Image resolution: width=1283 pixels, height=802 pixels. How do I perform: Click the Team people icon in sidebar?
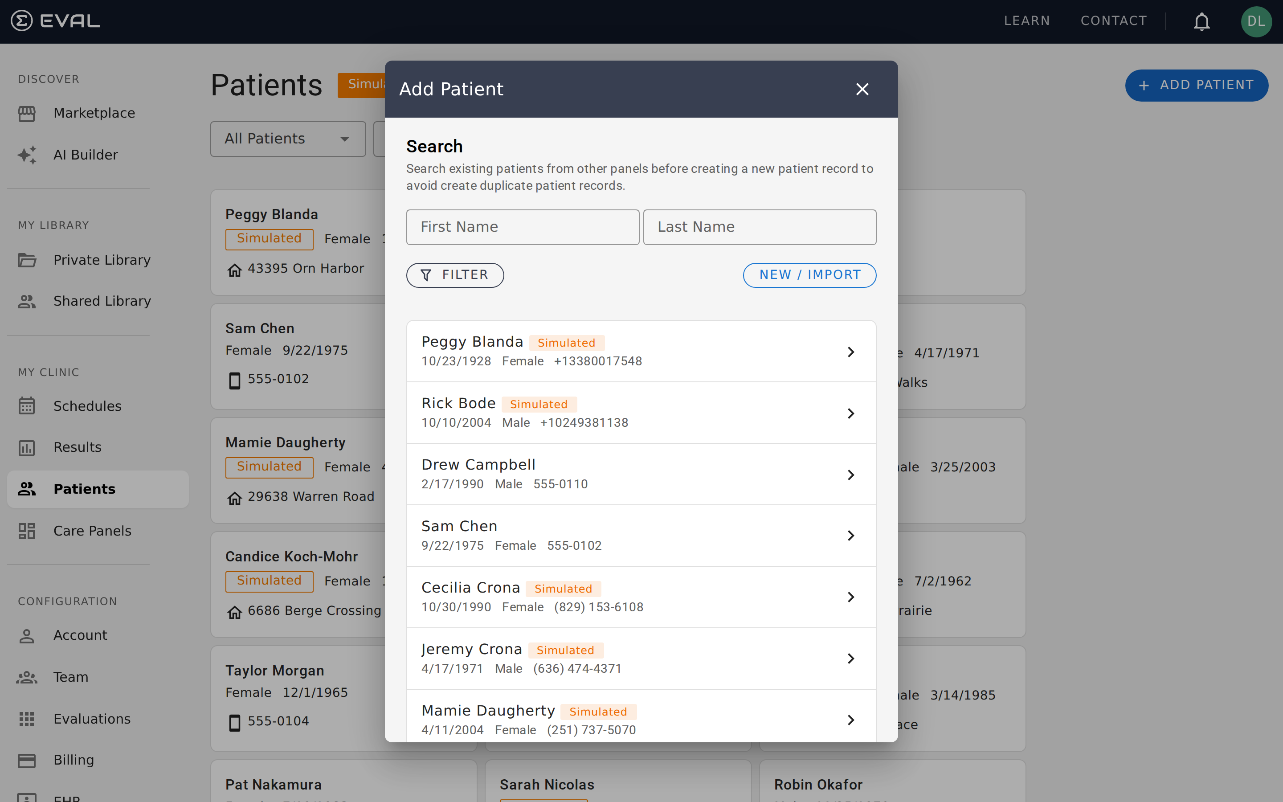[x=28, y=677]
